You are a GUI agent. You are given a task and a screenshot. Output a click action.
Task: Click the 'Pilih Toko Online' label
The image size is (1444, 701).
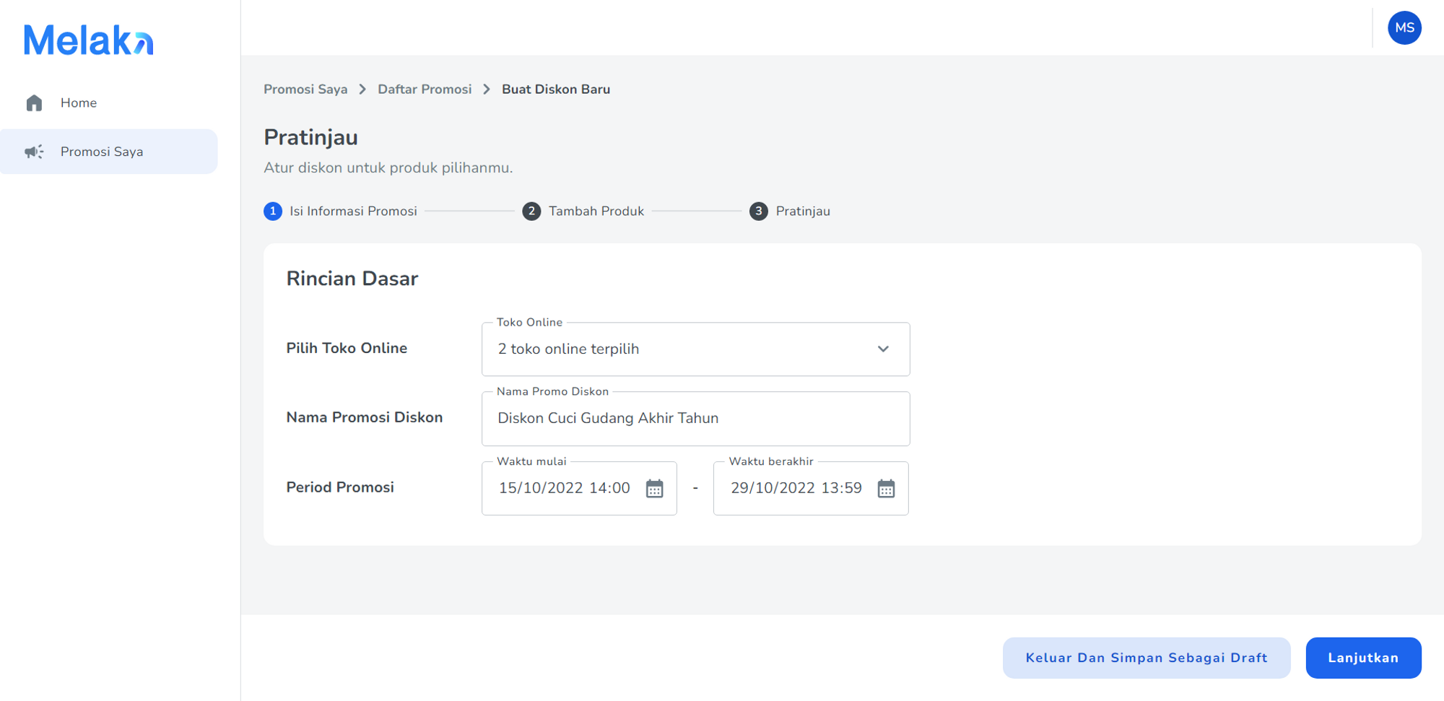(x=347, y=348)
